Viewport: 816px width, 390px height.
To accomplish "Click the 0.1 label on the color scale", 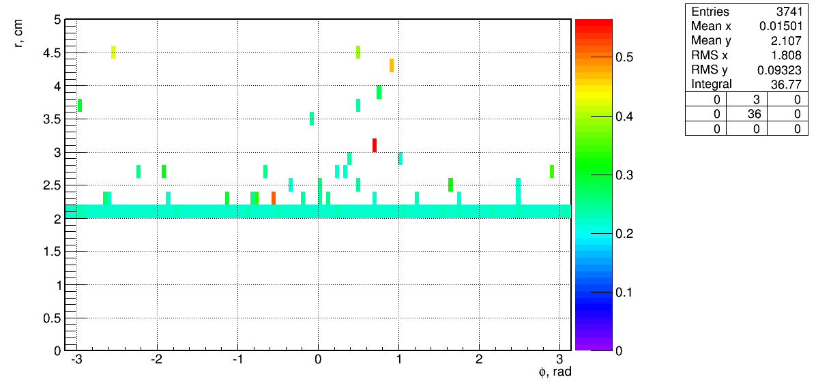I will coord(624,292).
